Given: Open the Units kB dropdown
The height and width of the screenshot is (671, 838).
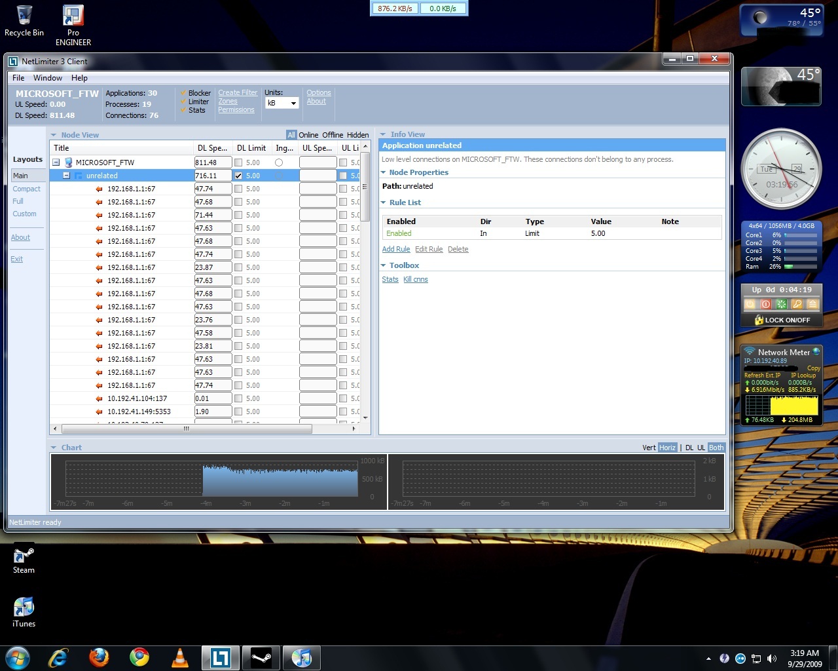Looking at the screenshot, I should (281, 103).
